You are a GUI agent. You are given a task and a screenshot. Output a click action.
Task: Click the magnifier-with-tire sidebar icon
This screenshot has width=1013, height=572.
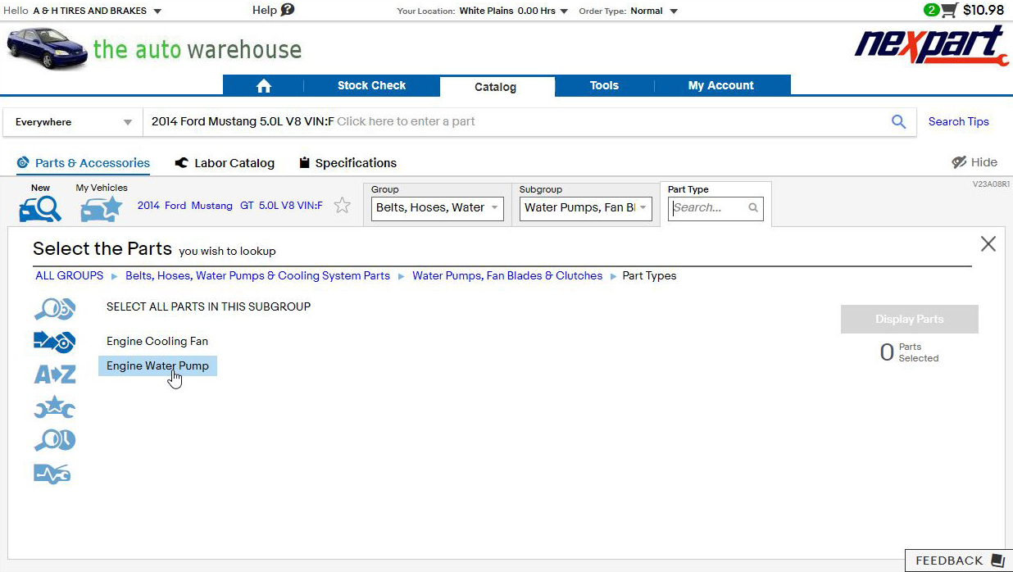click(x=55, y=440)
